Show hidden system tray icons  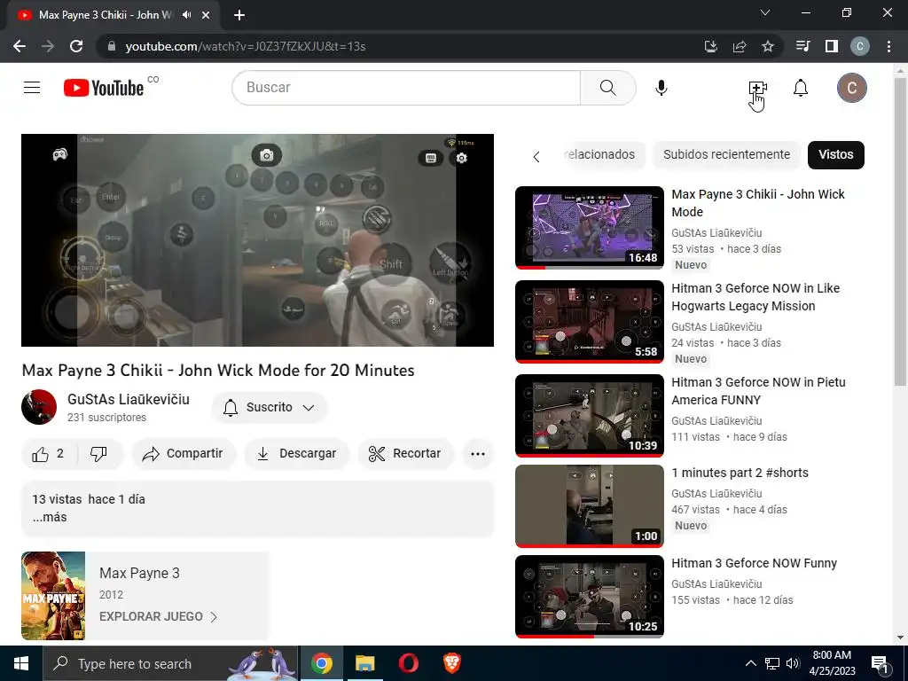tap(750, 663)
